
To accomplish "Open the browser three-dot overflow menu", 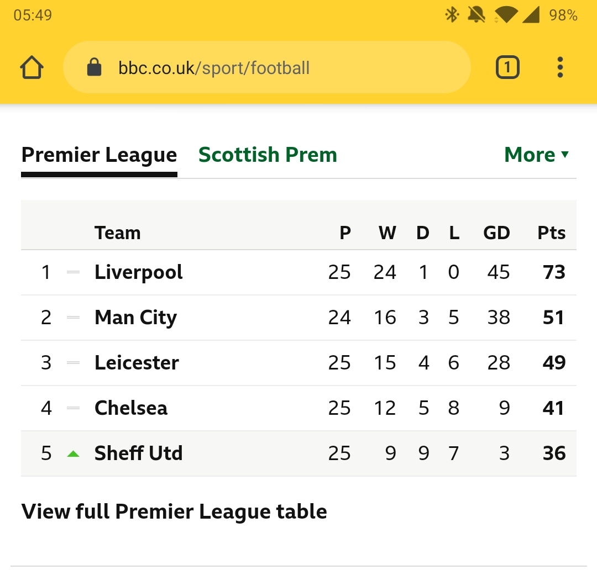I will (560, 68).
